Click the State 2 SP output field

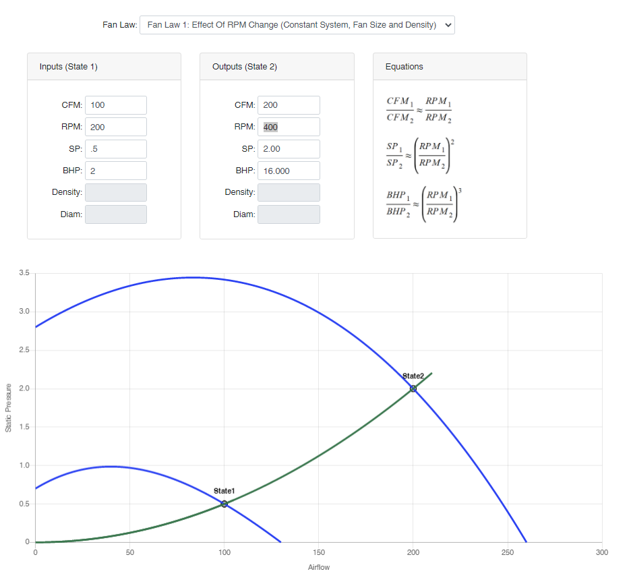tap(289, 149)
